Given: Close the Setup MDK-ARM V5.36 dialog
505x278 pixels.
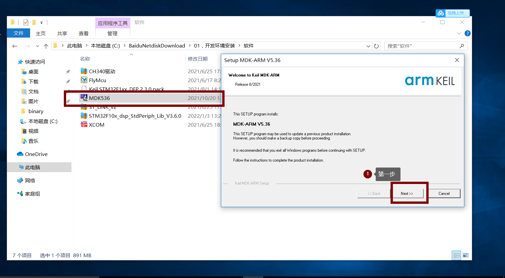Looking at the screenshot, I should click(x=457, y=60).
